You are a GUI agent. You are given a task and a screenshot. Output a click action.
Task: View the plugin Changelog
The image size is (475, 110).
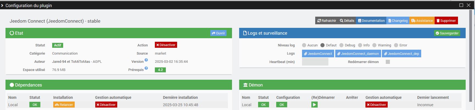click(x=398, y=21)
